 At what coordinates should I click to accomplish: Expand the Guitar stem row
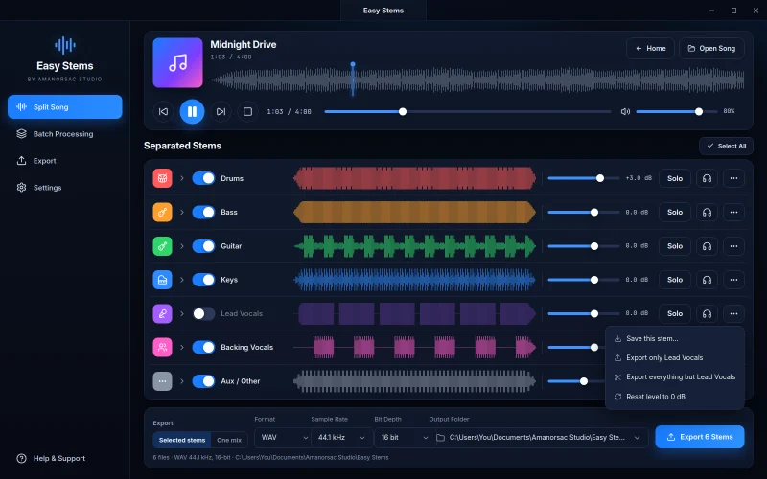tap(182, 246)
